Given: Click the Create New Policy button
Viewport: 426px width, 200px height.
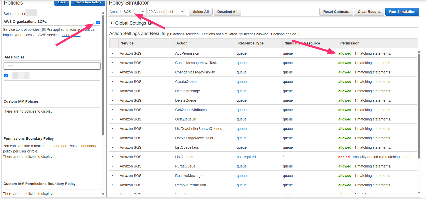Looking at the screenshot, I should coord(88,3).
